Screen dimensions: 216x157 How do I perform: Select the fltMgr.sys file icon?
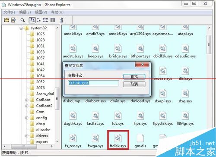coord(185,116)
